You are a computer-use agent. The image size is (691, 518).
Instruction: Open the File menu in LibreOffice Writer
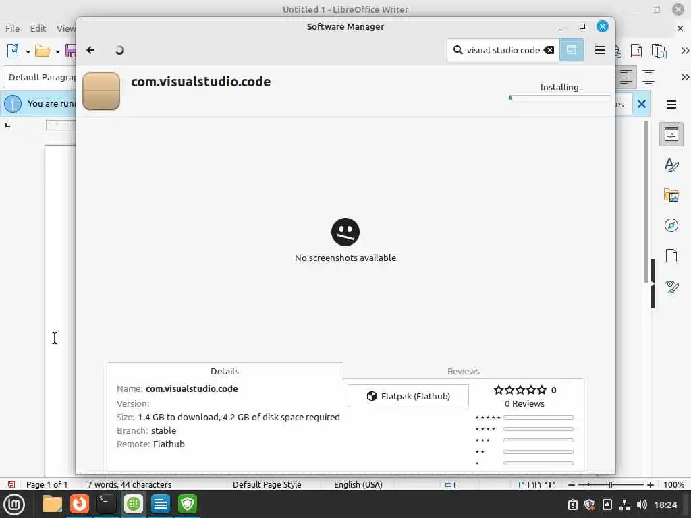(x=12, y=28)
